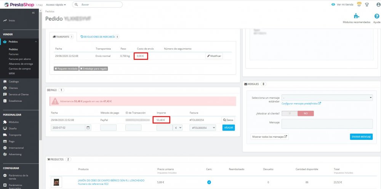Open the Jamón de cebo product link
This screenshot has height=189, width=381.
[111, 181]
